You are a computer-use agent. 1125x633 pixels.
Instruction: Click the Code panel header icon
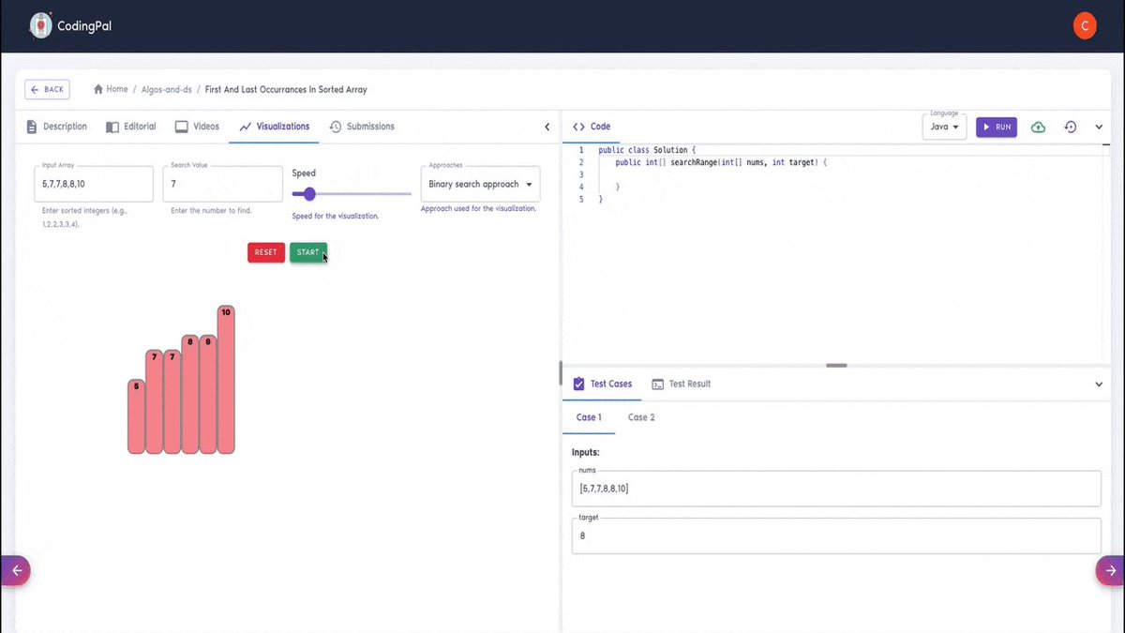tap(578, 127)
